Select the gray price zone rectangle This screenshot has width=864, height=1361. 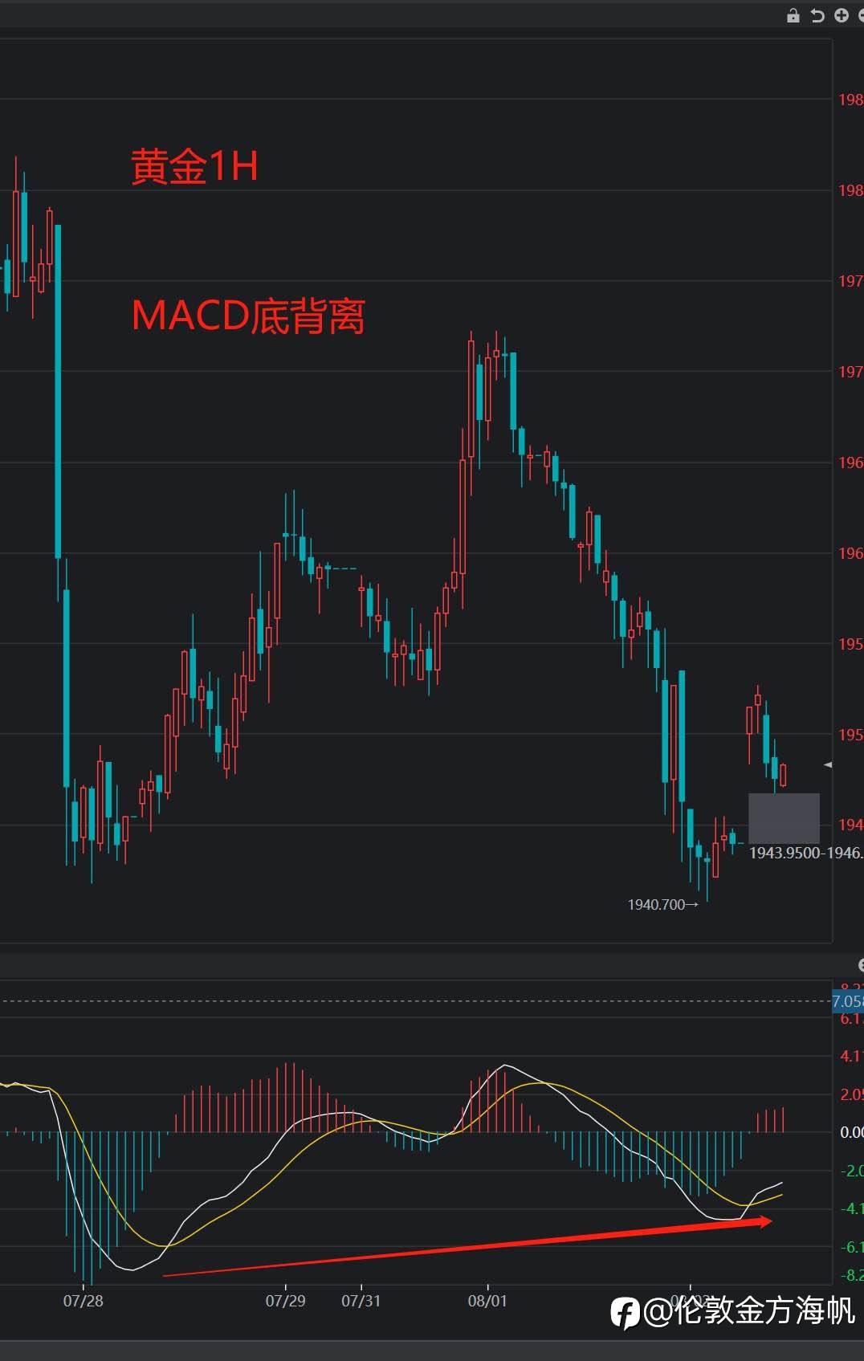[784, 818]
